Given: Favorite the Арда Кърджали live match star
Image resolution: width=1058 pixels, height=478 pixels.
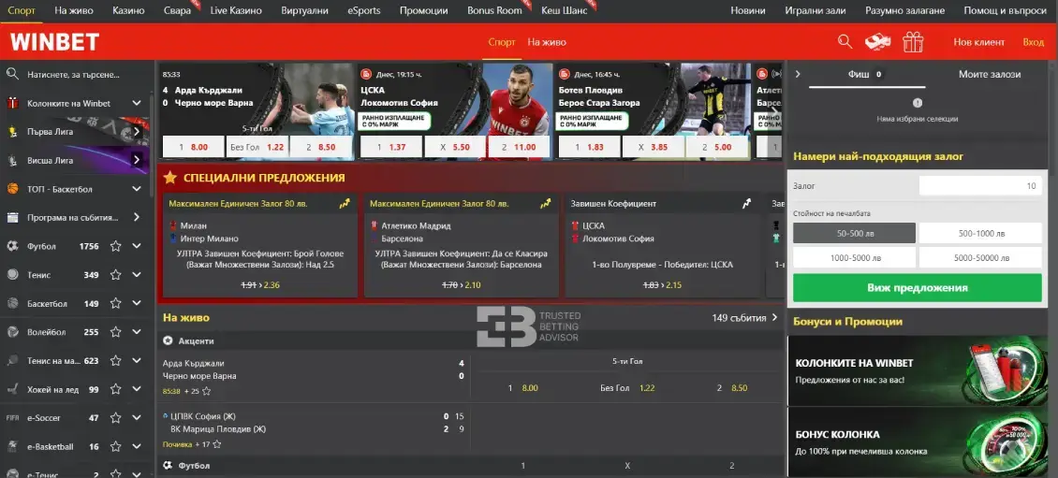Looking at the screenshot, I should tap(207, 391).
